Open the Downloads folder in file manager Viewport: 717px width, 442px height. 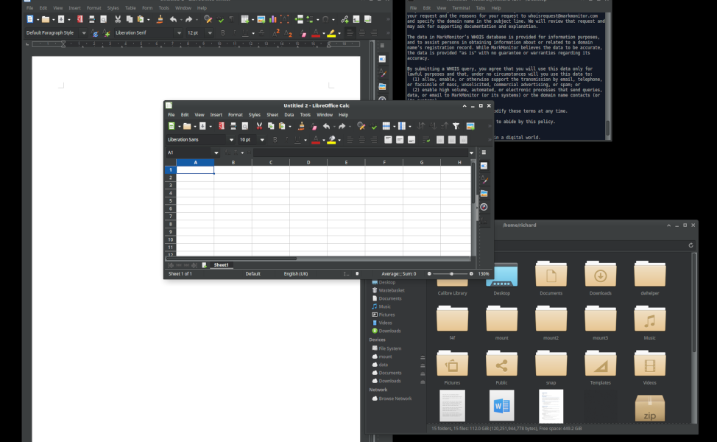[x=601, y=278]
